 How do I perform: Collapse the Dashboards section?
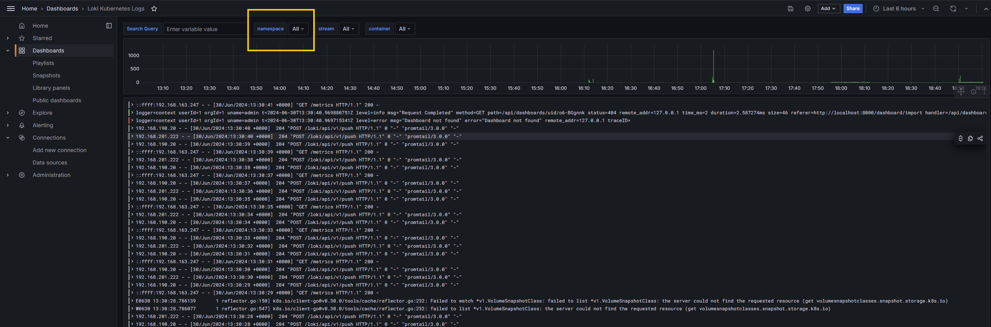(x=8, y=51)
